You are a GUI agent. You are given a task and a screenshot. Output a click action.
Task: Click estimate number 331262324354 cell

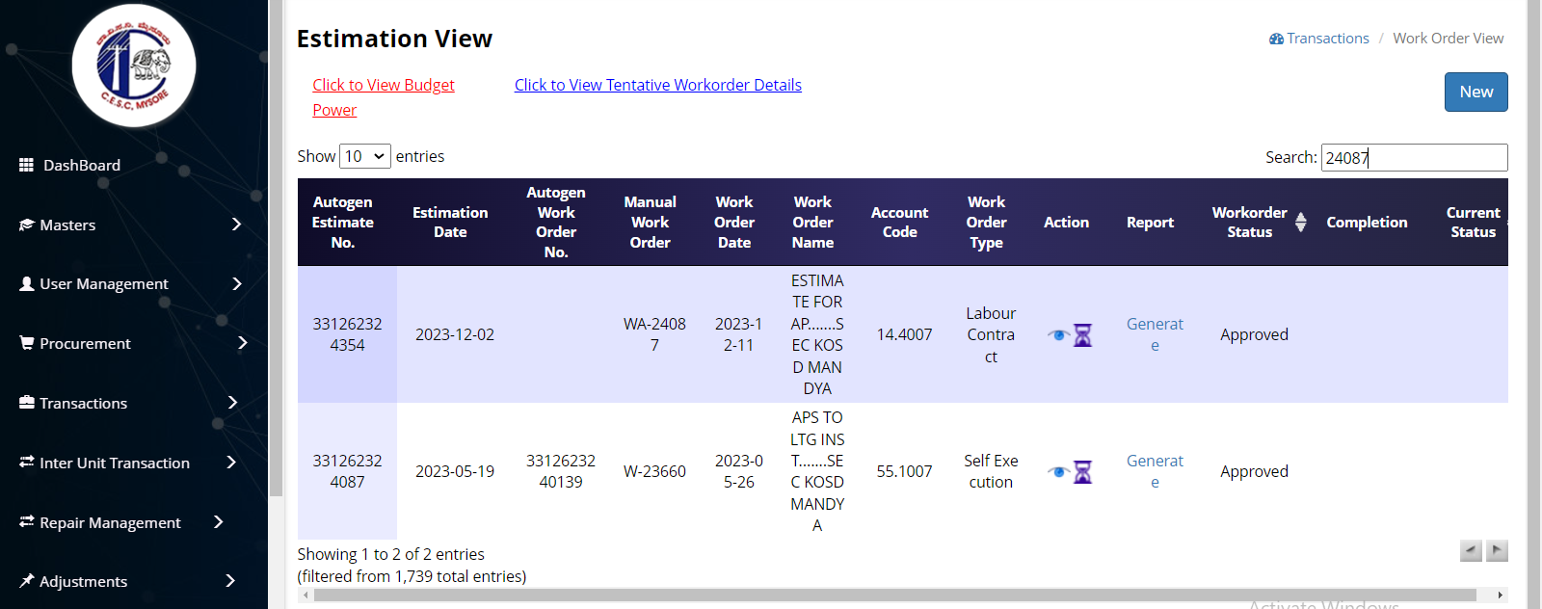pyautogui.click(x=347, y=334)
